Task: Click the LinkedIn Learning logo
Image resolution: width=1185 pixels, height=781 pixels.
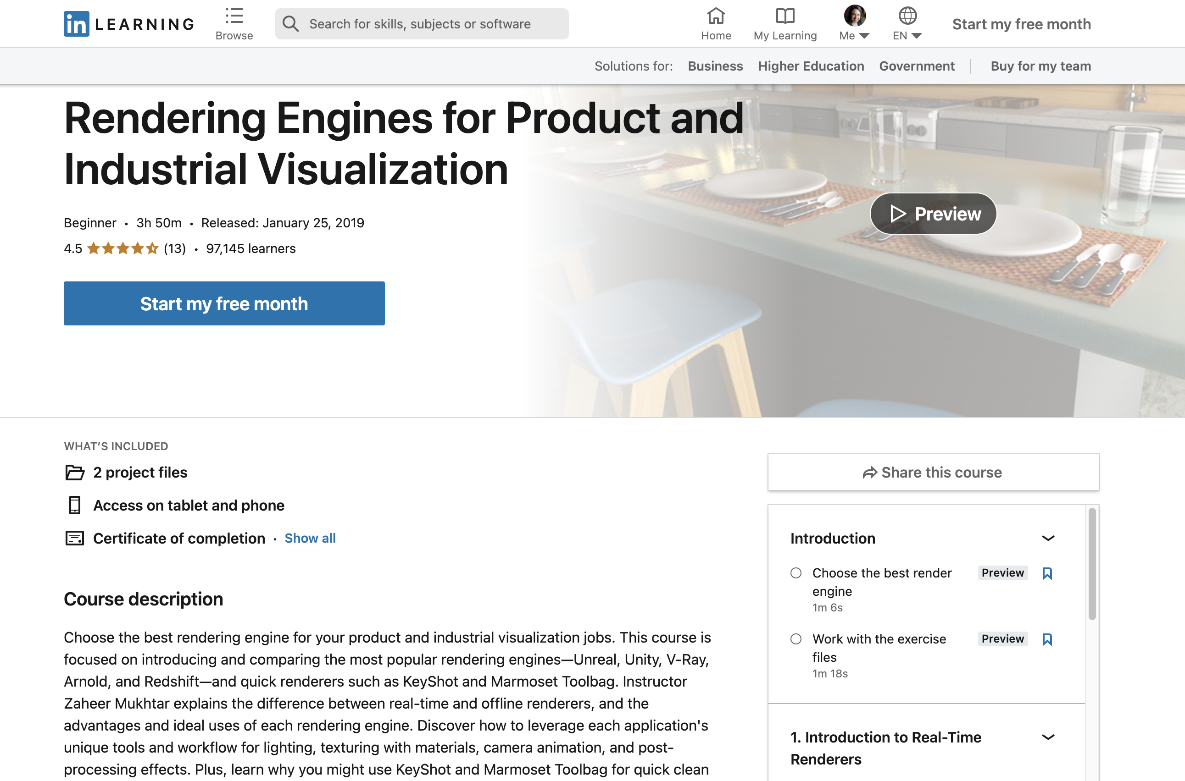Action: pyautogui.click(x=128, y=23)
